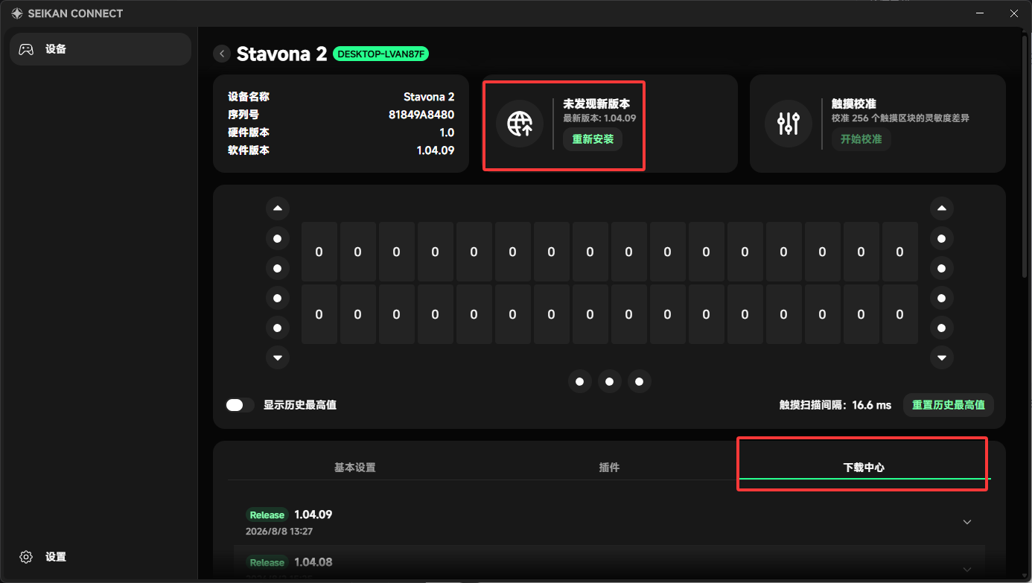
Task: Click the SEIKAN CONNECT logo icon
Action: click(x=16, y=13)
